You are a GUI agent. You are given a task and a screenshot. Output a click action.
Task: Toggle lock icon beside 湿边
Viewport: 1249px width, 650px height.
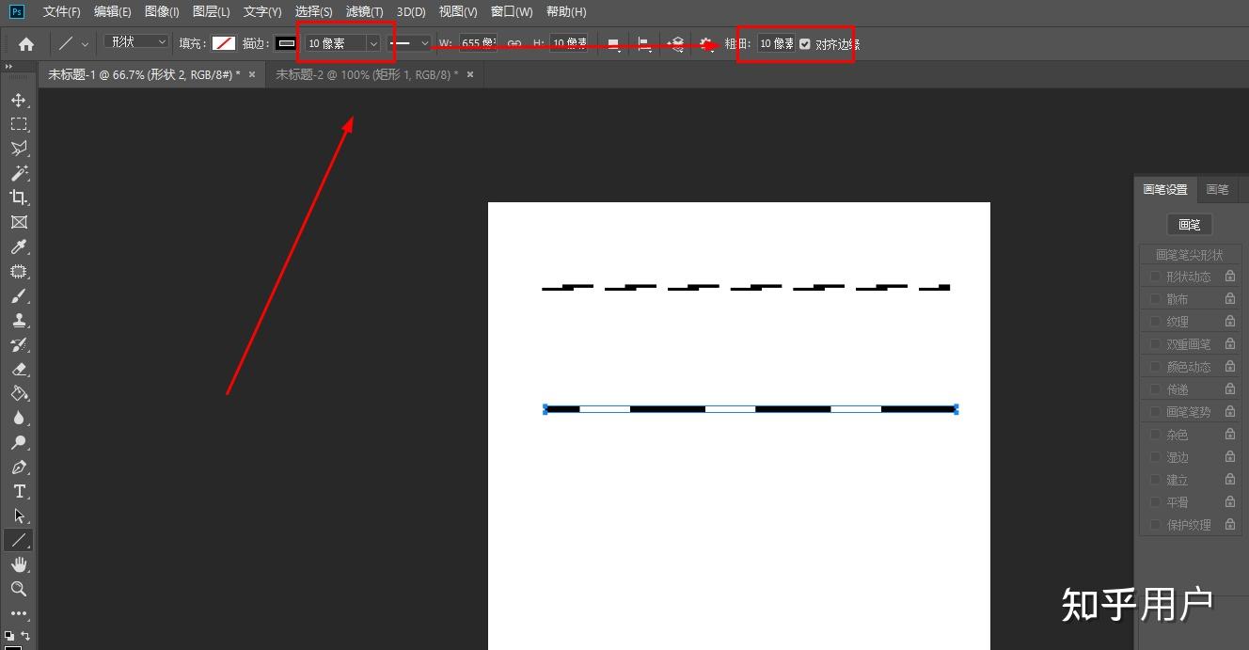(x=1229, y=456)
